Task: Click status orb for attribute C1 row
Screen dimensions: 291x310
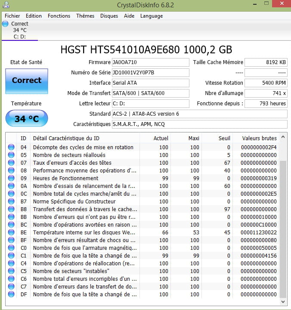Action: 11,256
